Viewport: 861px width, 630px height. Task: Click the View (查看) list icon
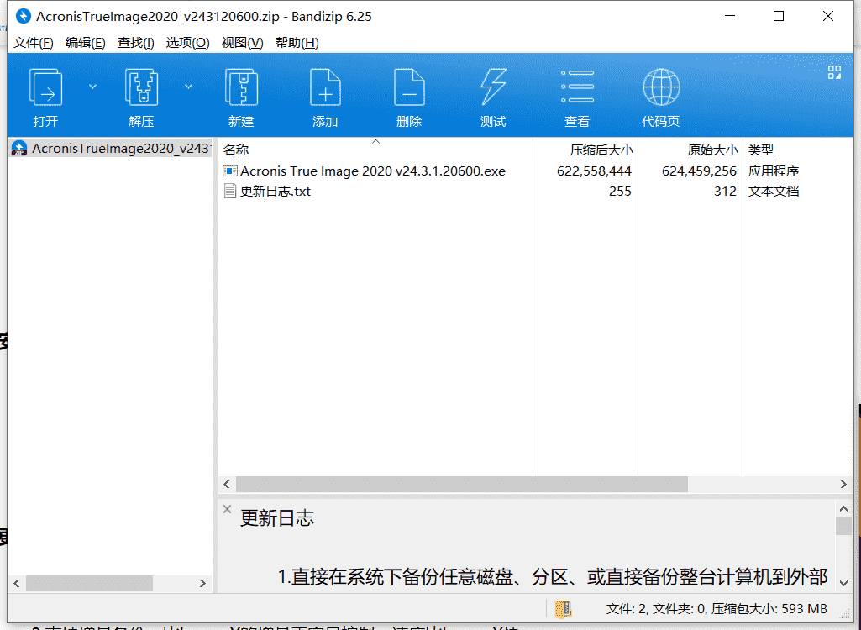point(577,87)
